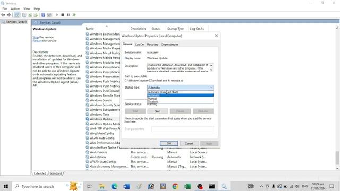Open Microsoft Word from the taskbar

point(126,186)
